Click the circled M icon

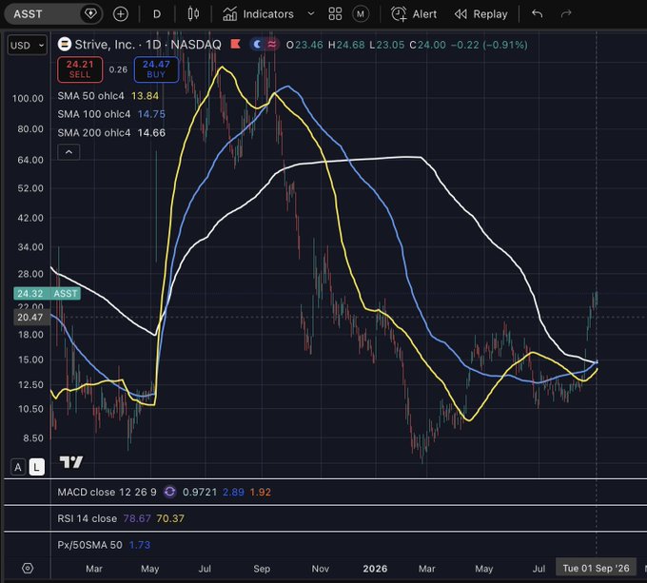tap(361, 14)
